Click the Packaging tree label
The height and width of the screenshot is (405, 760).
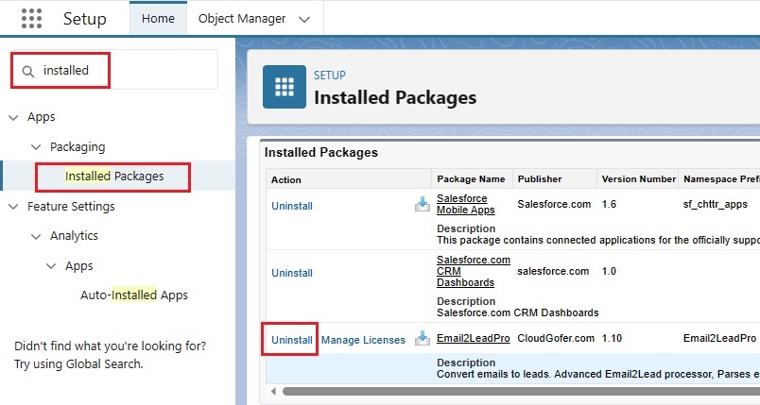click(78, 147)
